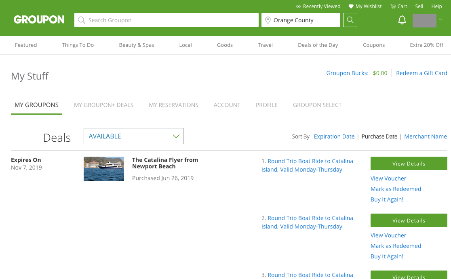The width and height of the screenshot is (451, 279).
Task: Click View Details for voucher 3
Action: click(409, 275)
